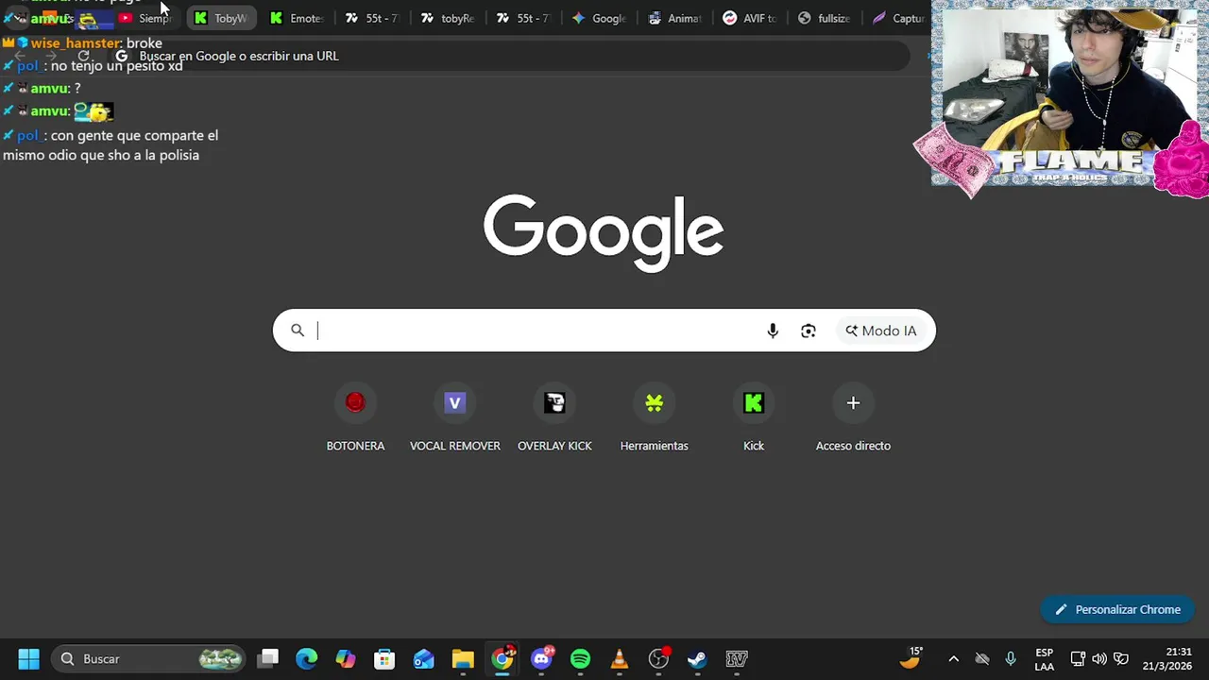The image size is (1209, 680).
Task: Open VLC media player from the taskbar
Action: pyautogui.click(x=620, y=659)
